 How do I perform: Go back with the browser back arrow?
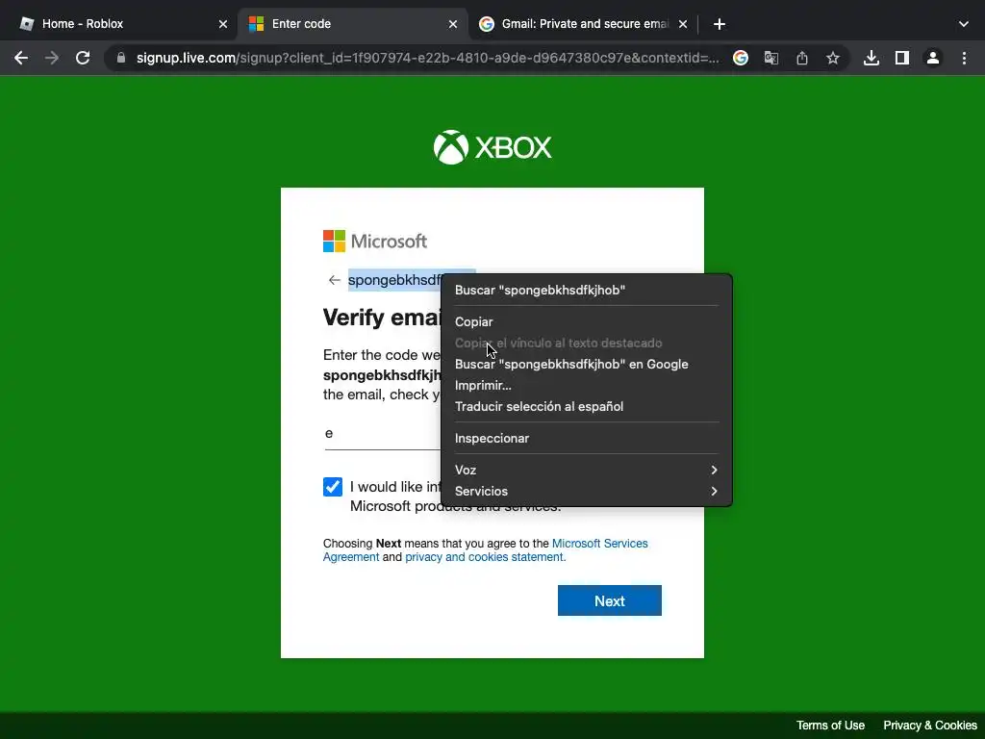tap(21, 59)
